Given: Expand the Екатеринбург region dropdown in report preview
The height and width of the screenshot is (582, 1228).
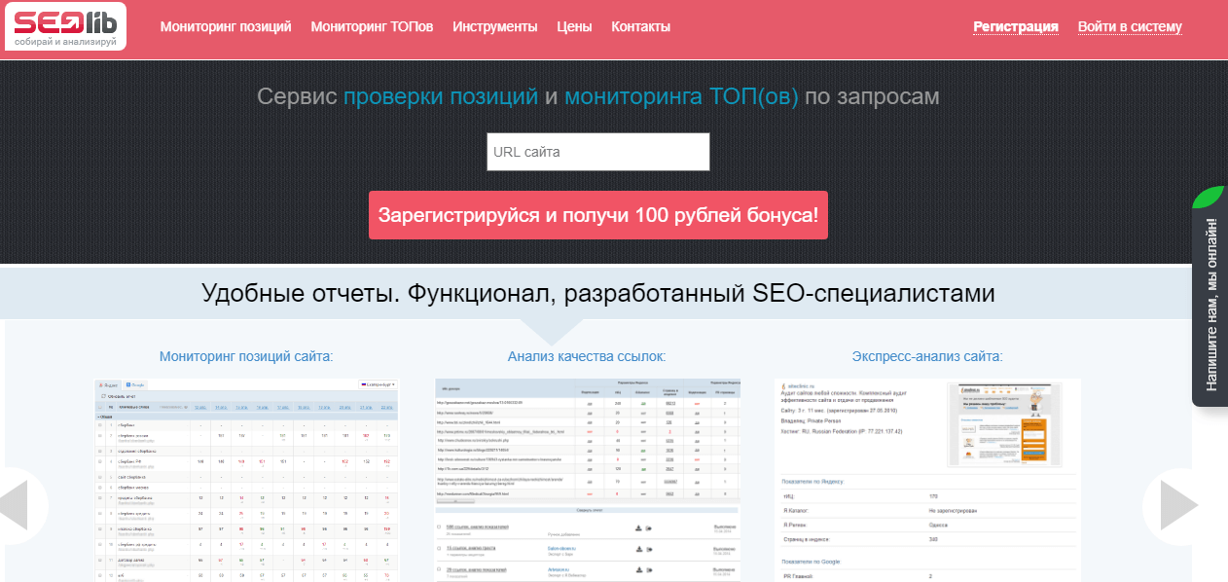Looking at the screenshot, I should [378, 385].
